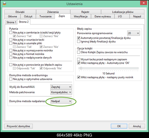The width and height of the screenshot is (149, 138).
Task: Switch to Lokalizacje plików tab
Action: pos(123,12)
